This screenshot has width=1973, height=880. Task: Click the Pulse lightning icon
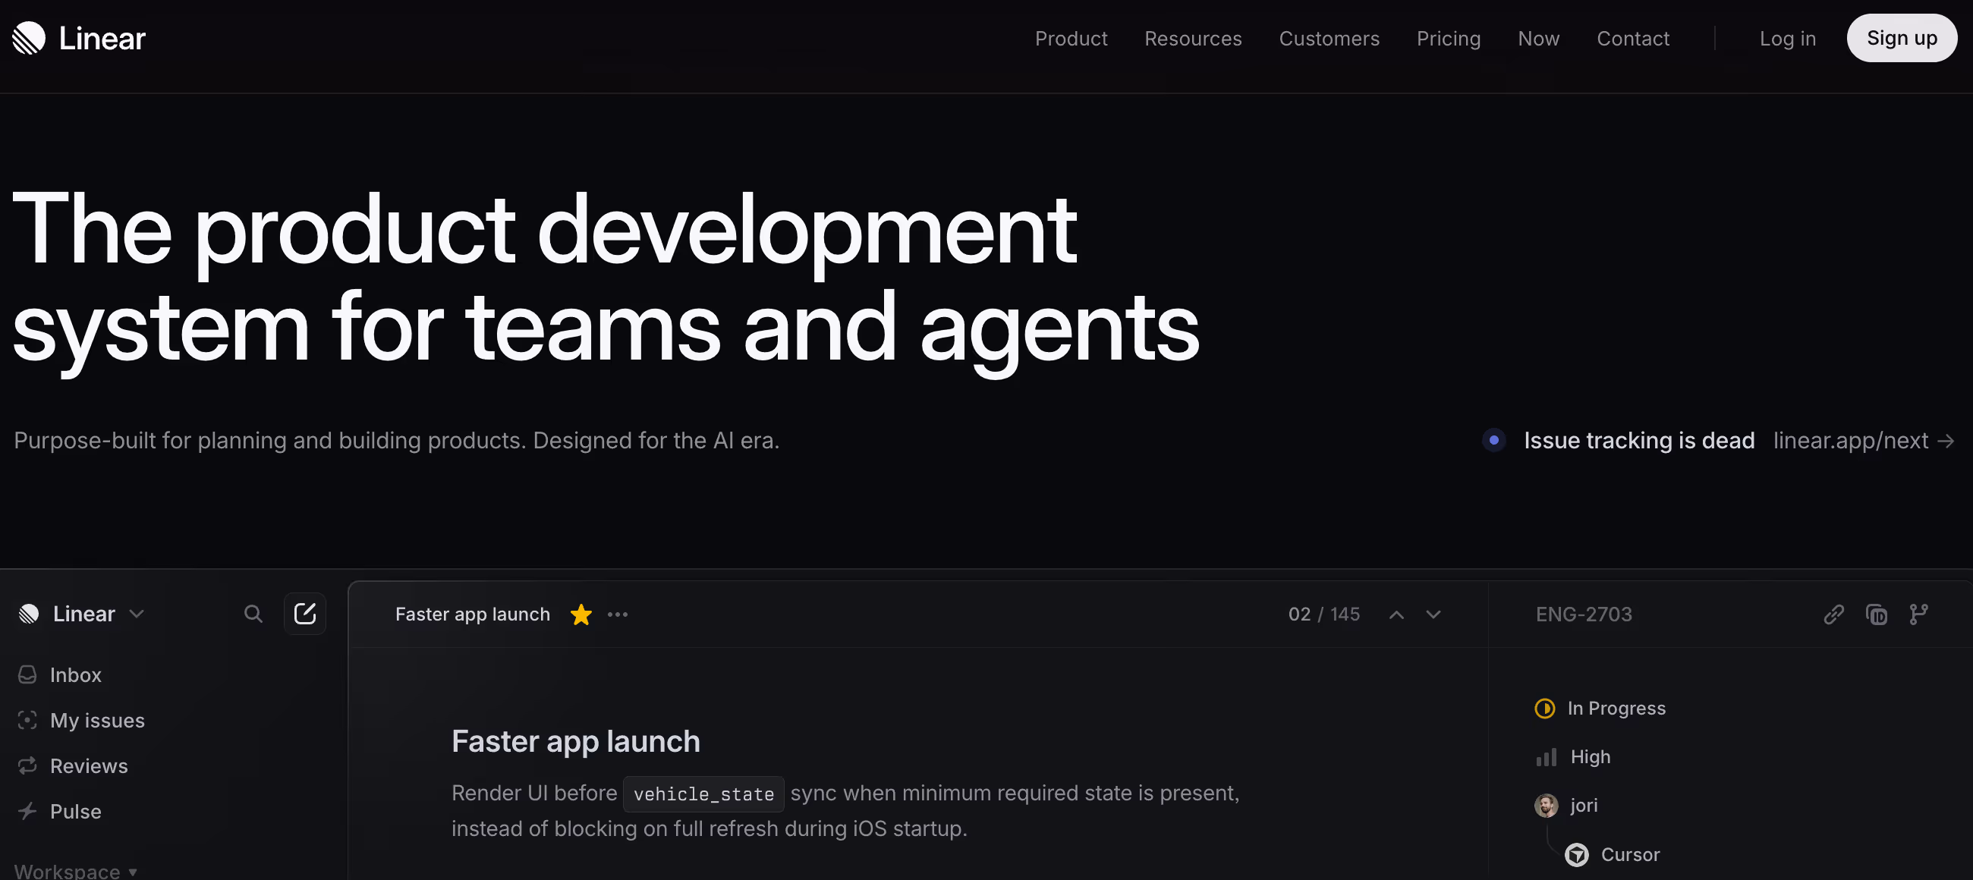pos(27,811)
